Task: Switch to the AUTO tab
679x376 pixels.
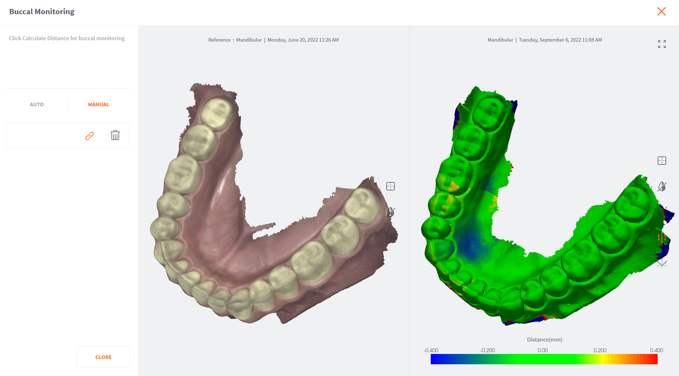Action: point(37,104)
